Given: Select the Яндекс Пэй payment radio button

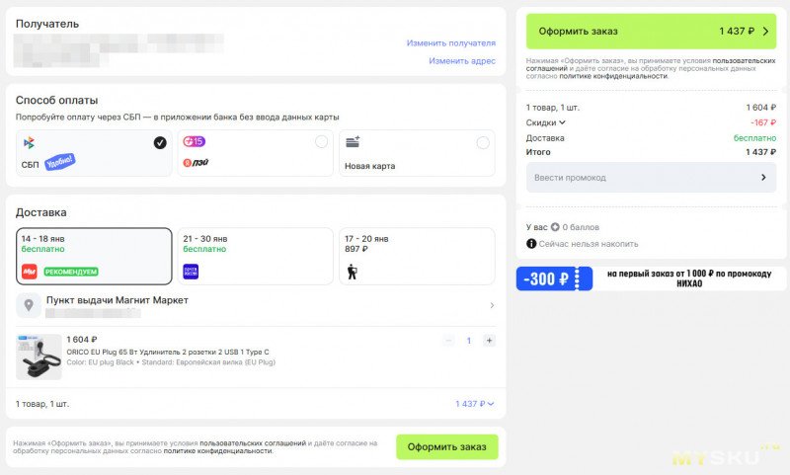Looking at the screenshot, I should (321, 143).
